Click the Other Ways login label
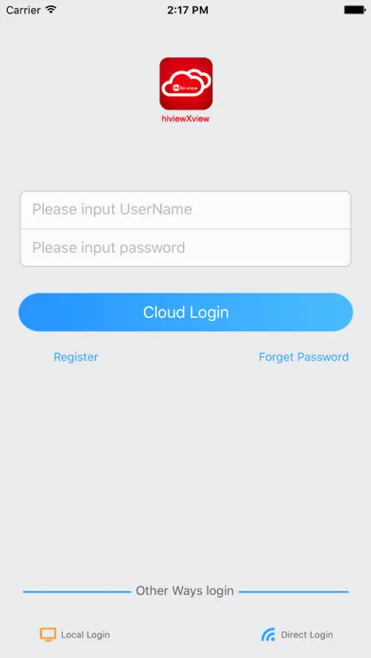The width and height of the screenshot is (371, 658). 184,591
